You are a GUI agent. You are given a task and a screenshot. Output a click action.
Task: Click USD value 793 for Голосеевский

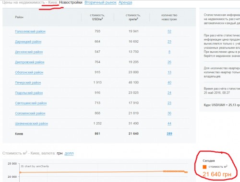coord(97,31)
